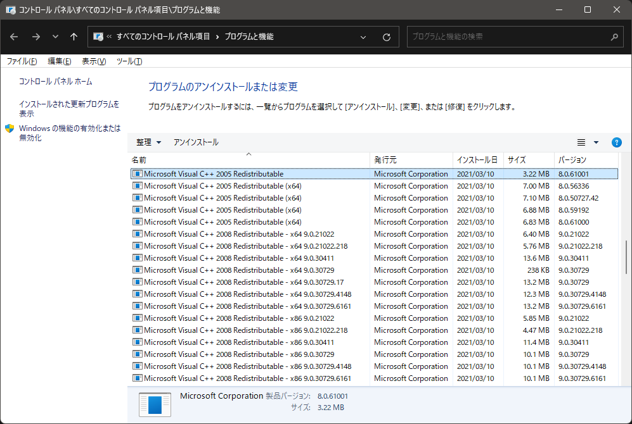Click the すべてのコントロール パネル項目 breadcrumb

[164, 37]
